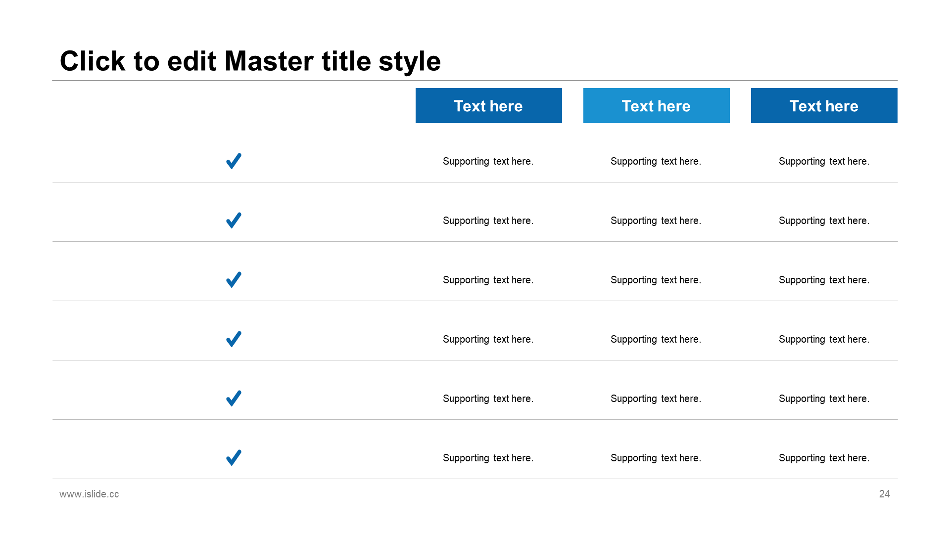Select third row supporting text in last column
950x534 pixels.
[x=824, y=280]
